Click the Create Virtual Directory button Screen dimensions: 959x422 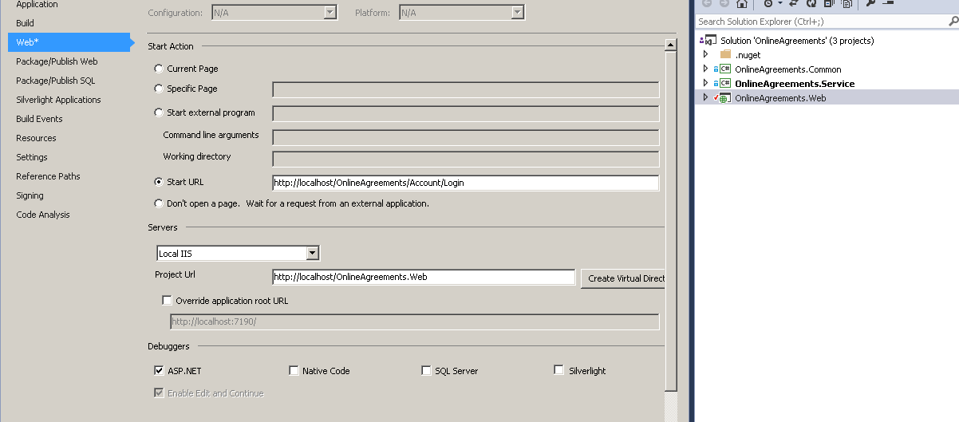[623, 278]
